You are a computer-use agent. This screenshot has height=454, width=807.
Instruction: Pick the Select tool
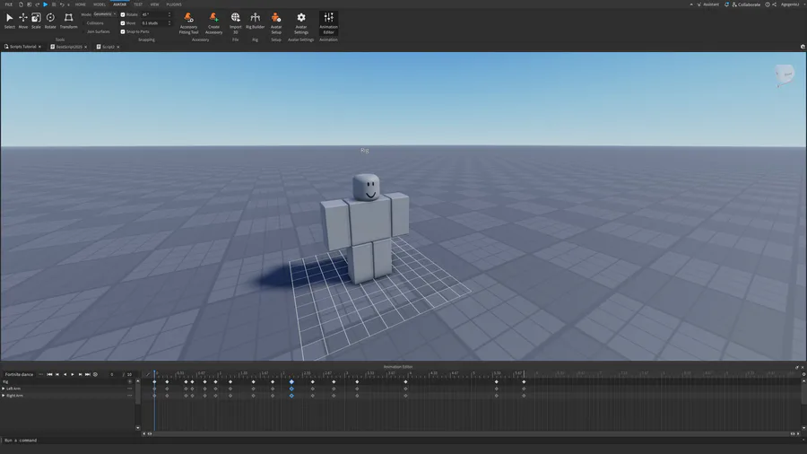tap(9, 20)
